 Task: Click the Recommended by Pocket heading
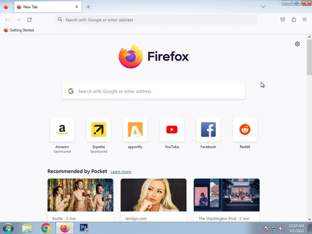click(77, 171)
